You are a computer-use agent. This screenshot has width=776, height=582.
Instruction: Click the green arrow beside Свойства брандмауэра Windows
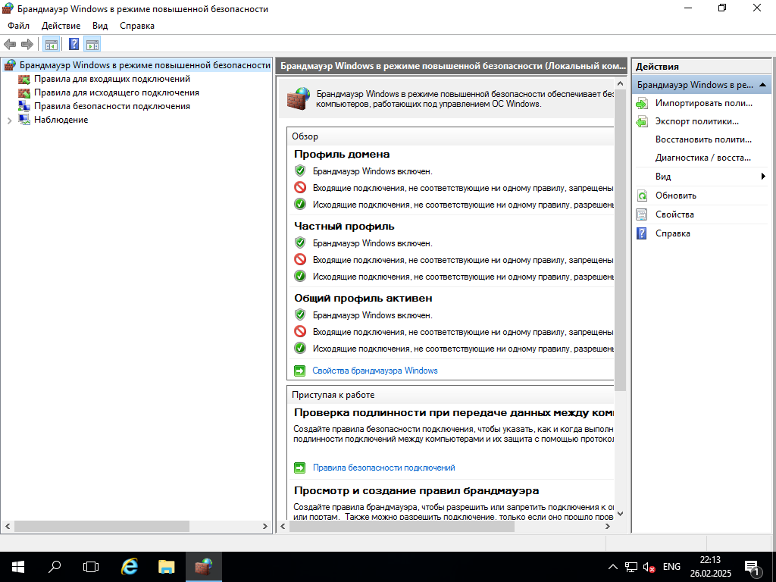[x=300, y=371]
